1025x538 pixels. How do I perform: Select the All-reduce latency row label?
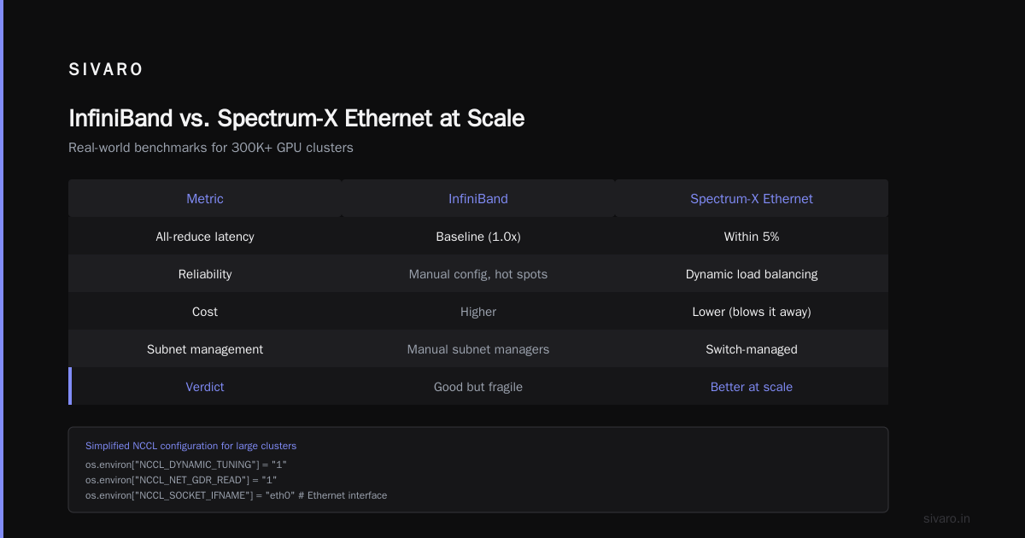(x=205, y=237)
